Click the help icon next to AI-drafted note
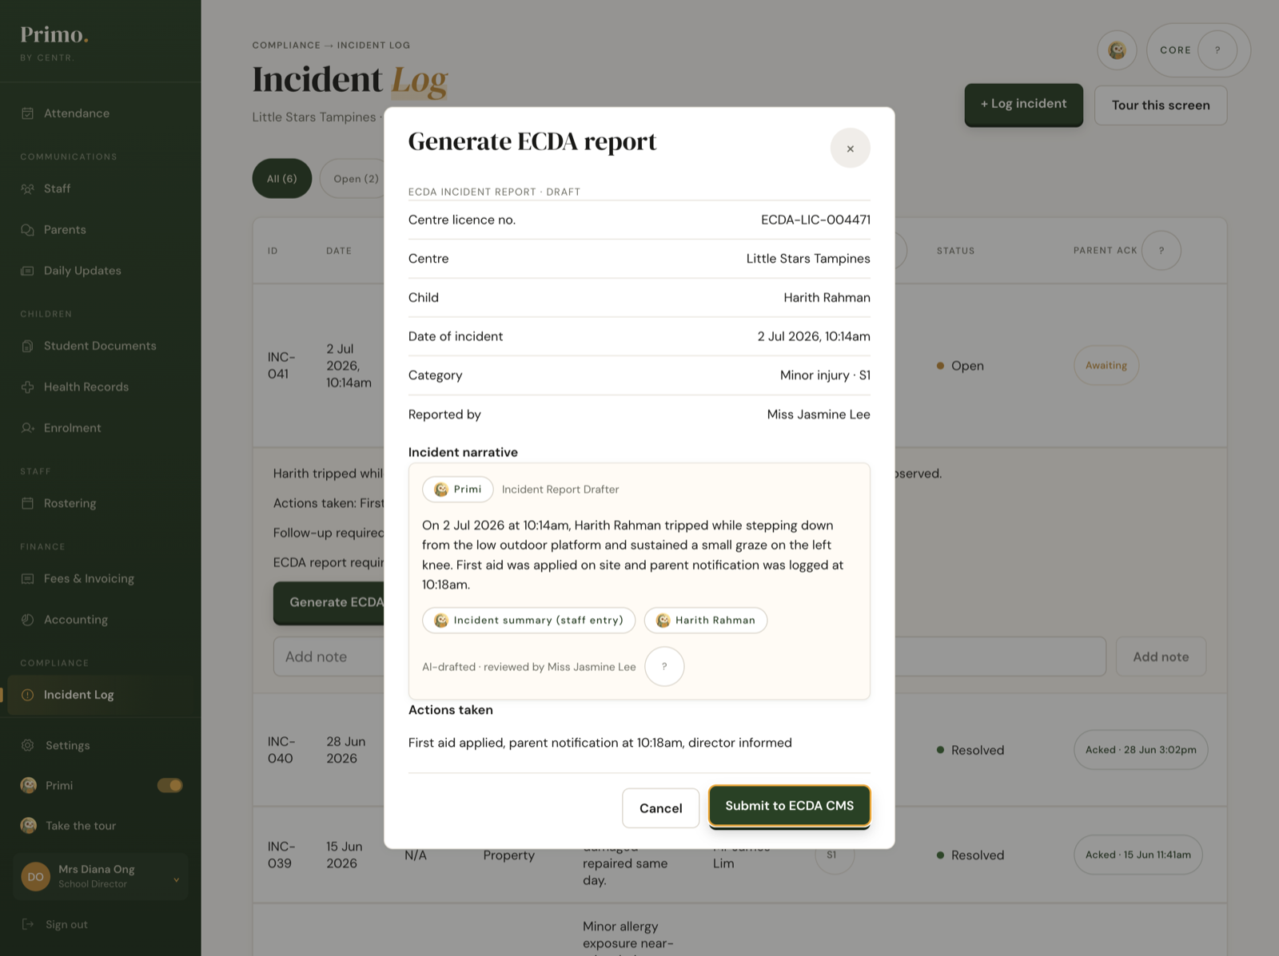Screen dimensions: 1279x956 664,666
